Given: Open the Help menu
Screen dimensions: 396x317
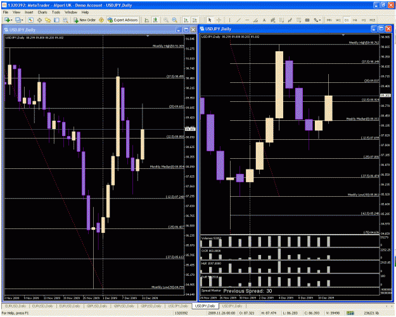Looking at the screenshot, I should tap(85, 12).
